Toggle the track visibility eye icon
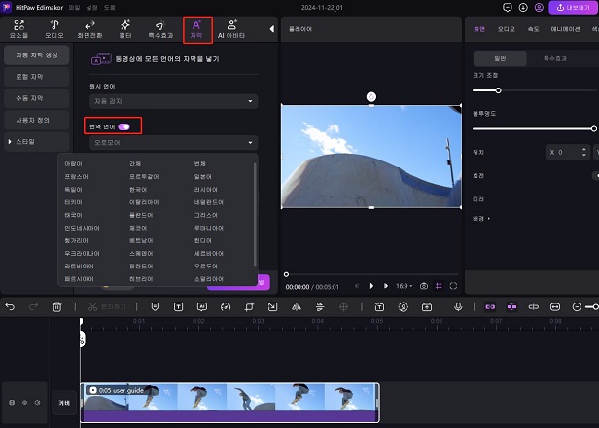This screenshot has width=599, height=428. pyautogui.click(x=24, y=401)
